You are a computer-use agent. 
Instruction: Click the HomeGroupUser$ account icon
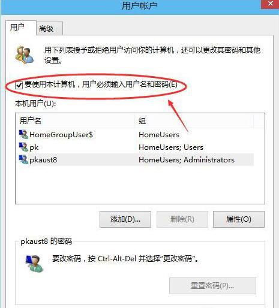coord(23,134)
